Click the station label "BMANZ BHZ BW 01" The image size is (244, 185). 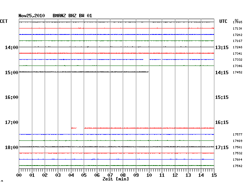pos(72,16)
